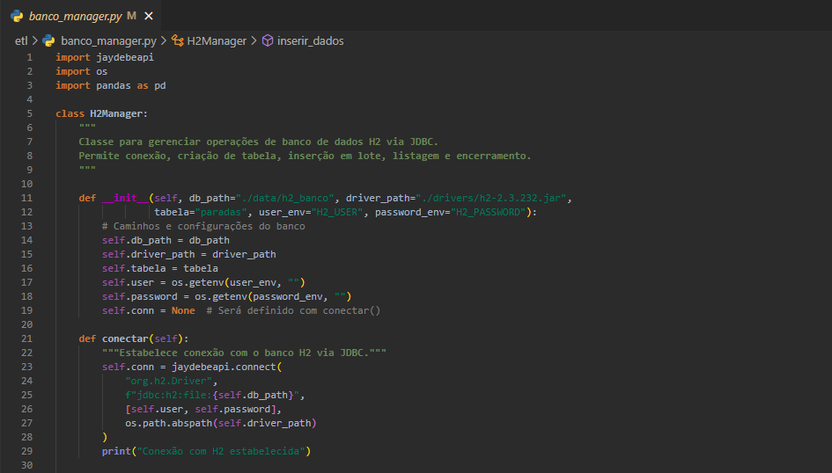Click 'jaydebeapi.connect(' on line 23
This screenshot has width=832, height=473.
(x=226, y=367)
